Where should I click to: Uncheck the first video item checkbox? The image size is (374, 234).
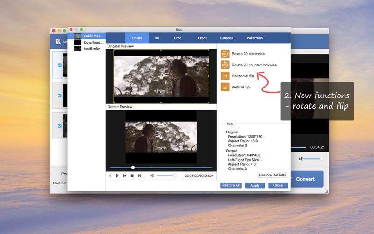(x=60, y=65)
